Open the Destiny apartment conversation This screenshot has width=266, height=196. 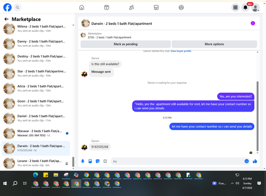[x=36, y=58]
